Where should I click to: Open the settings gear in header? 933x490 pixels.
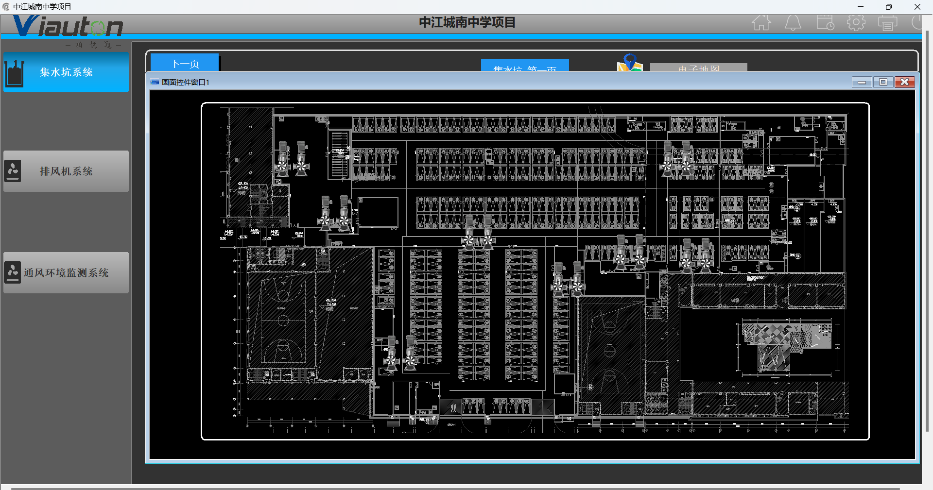[x=856, y=23]
